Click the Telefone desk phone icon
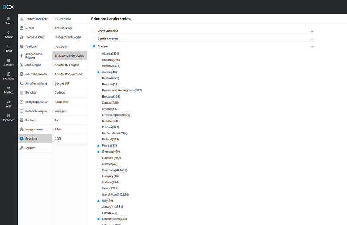The height and width of the screenshot is (225, 347). pos(21,46)
